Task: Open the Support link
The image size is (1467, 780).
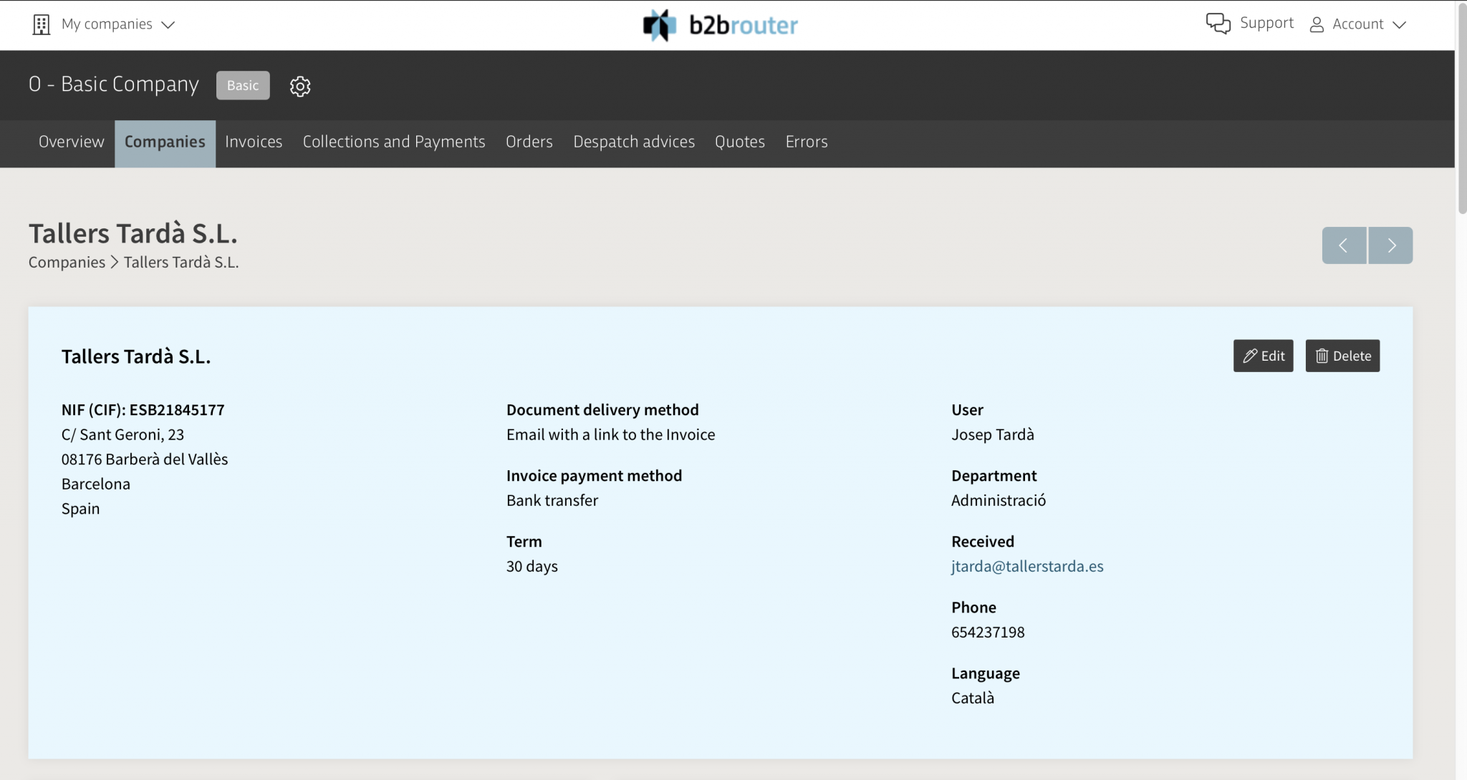Action: [x=1266, y=24]
